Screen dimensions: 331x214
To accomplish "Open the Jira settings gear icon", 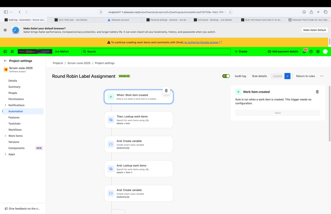I will 318,51.
